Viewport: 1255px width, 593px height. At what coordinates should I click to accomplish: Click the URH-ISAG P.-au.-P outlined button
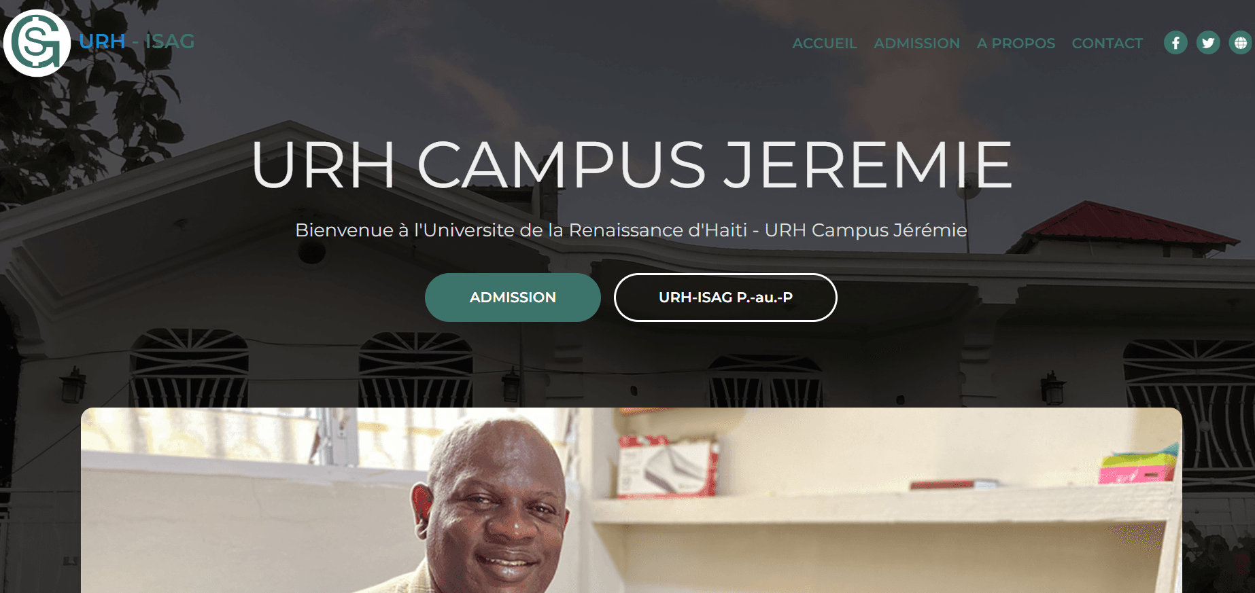click(x=725, y=298)
